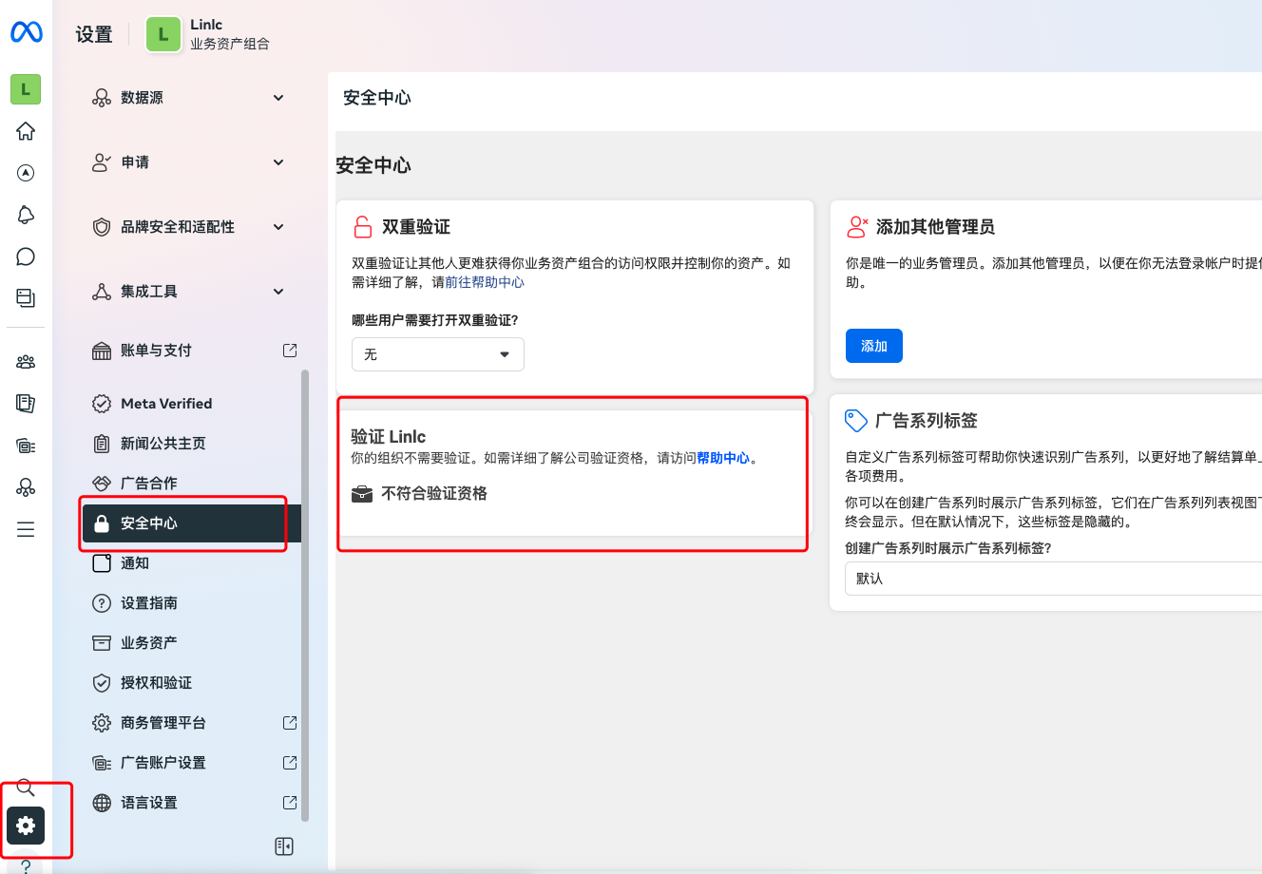Select 设置指南 menu item

(194, 603)
